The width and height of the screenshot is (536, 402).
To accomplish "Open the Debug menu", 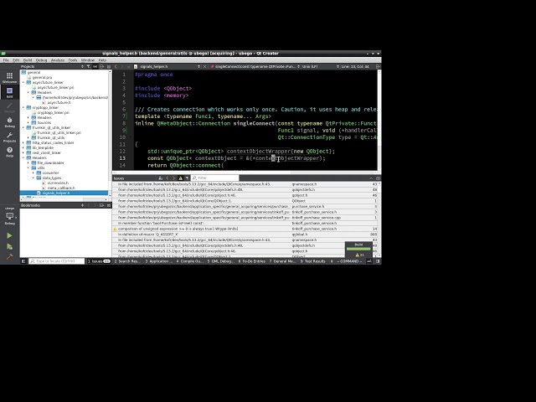I will tap(41, 60).
